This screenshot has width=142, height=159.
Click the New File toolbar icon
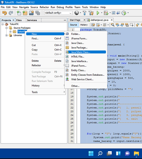tap(19, 13)
